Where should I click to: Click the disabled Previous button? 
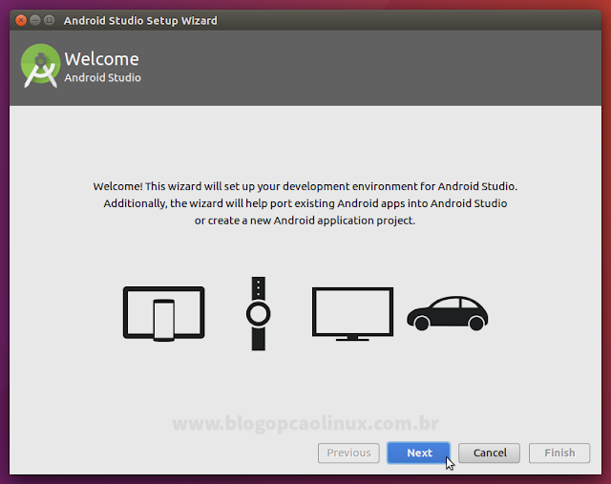(x=348, y=452)
